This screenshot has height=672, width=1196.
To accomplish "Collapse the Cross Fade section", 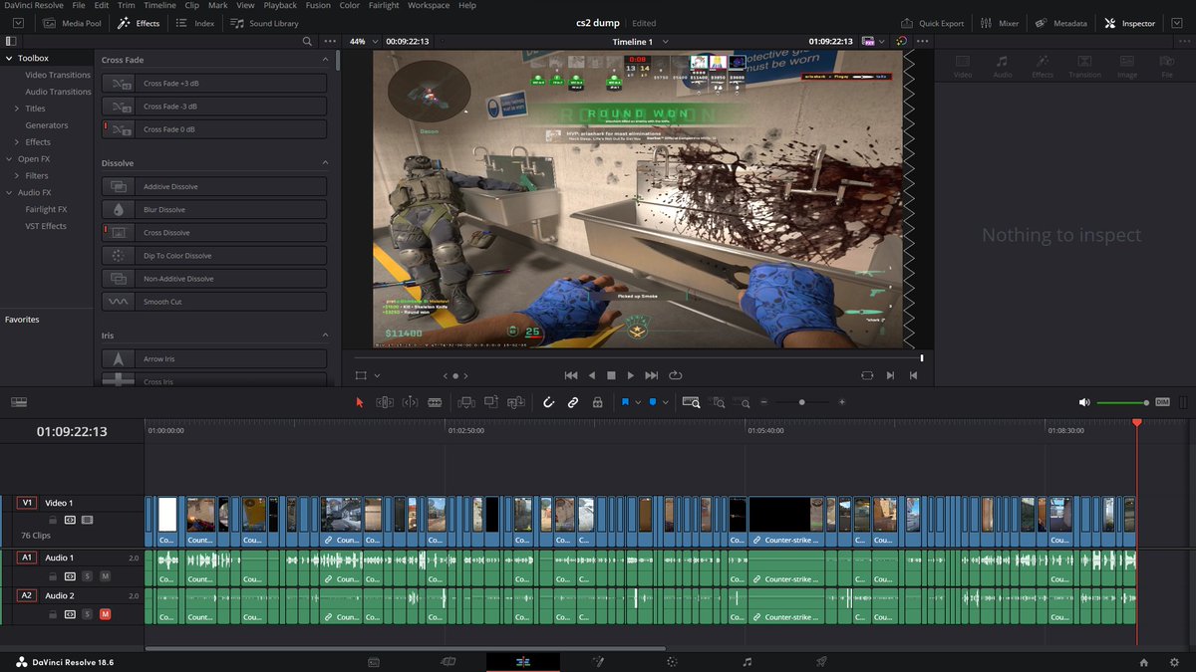I will point(324,60).
